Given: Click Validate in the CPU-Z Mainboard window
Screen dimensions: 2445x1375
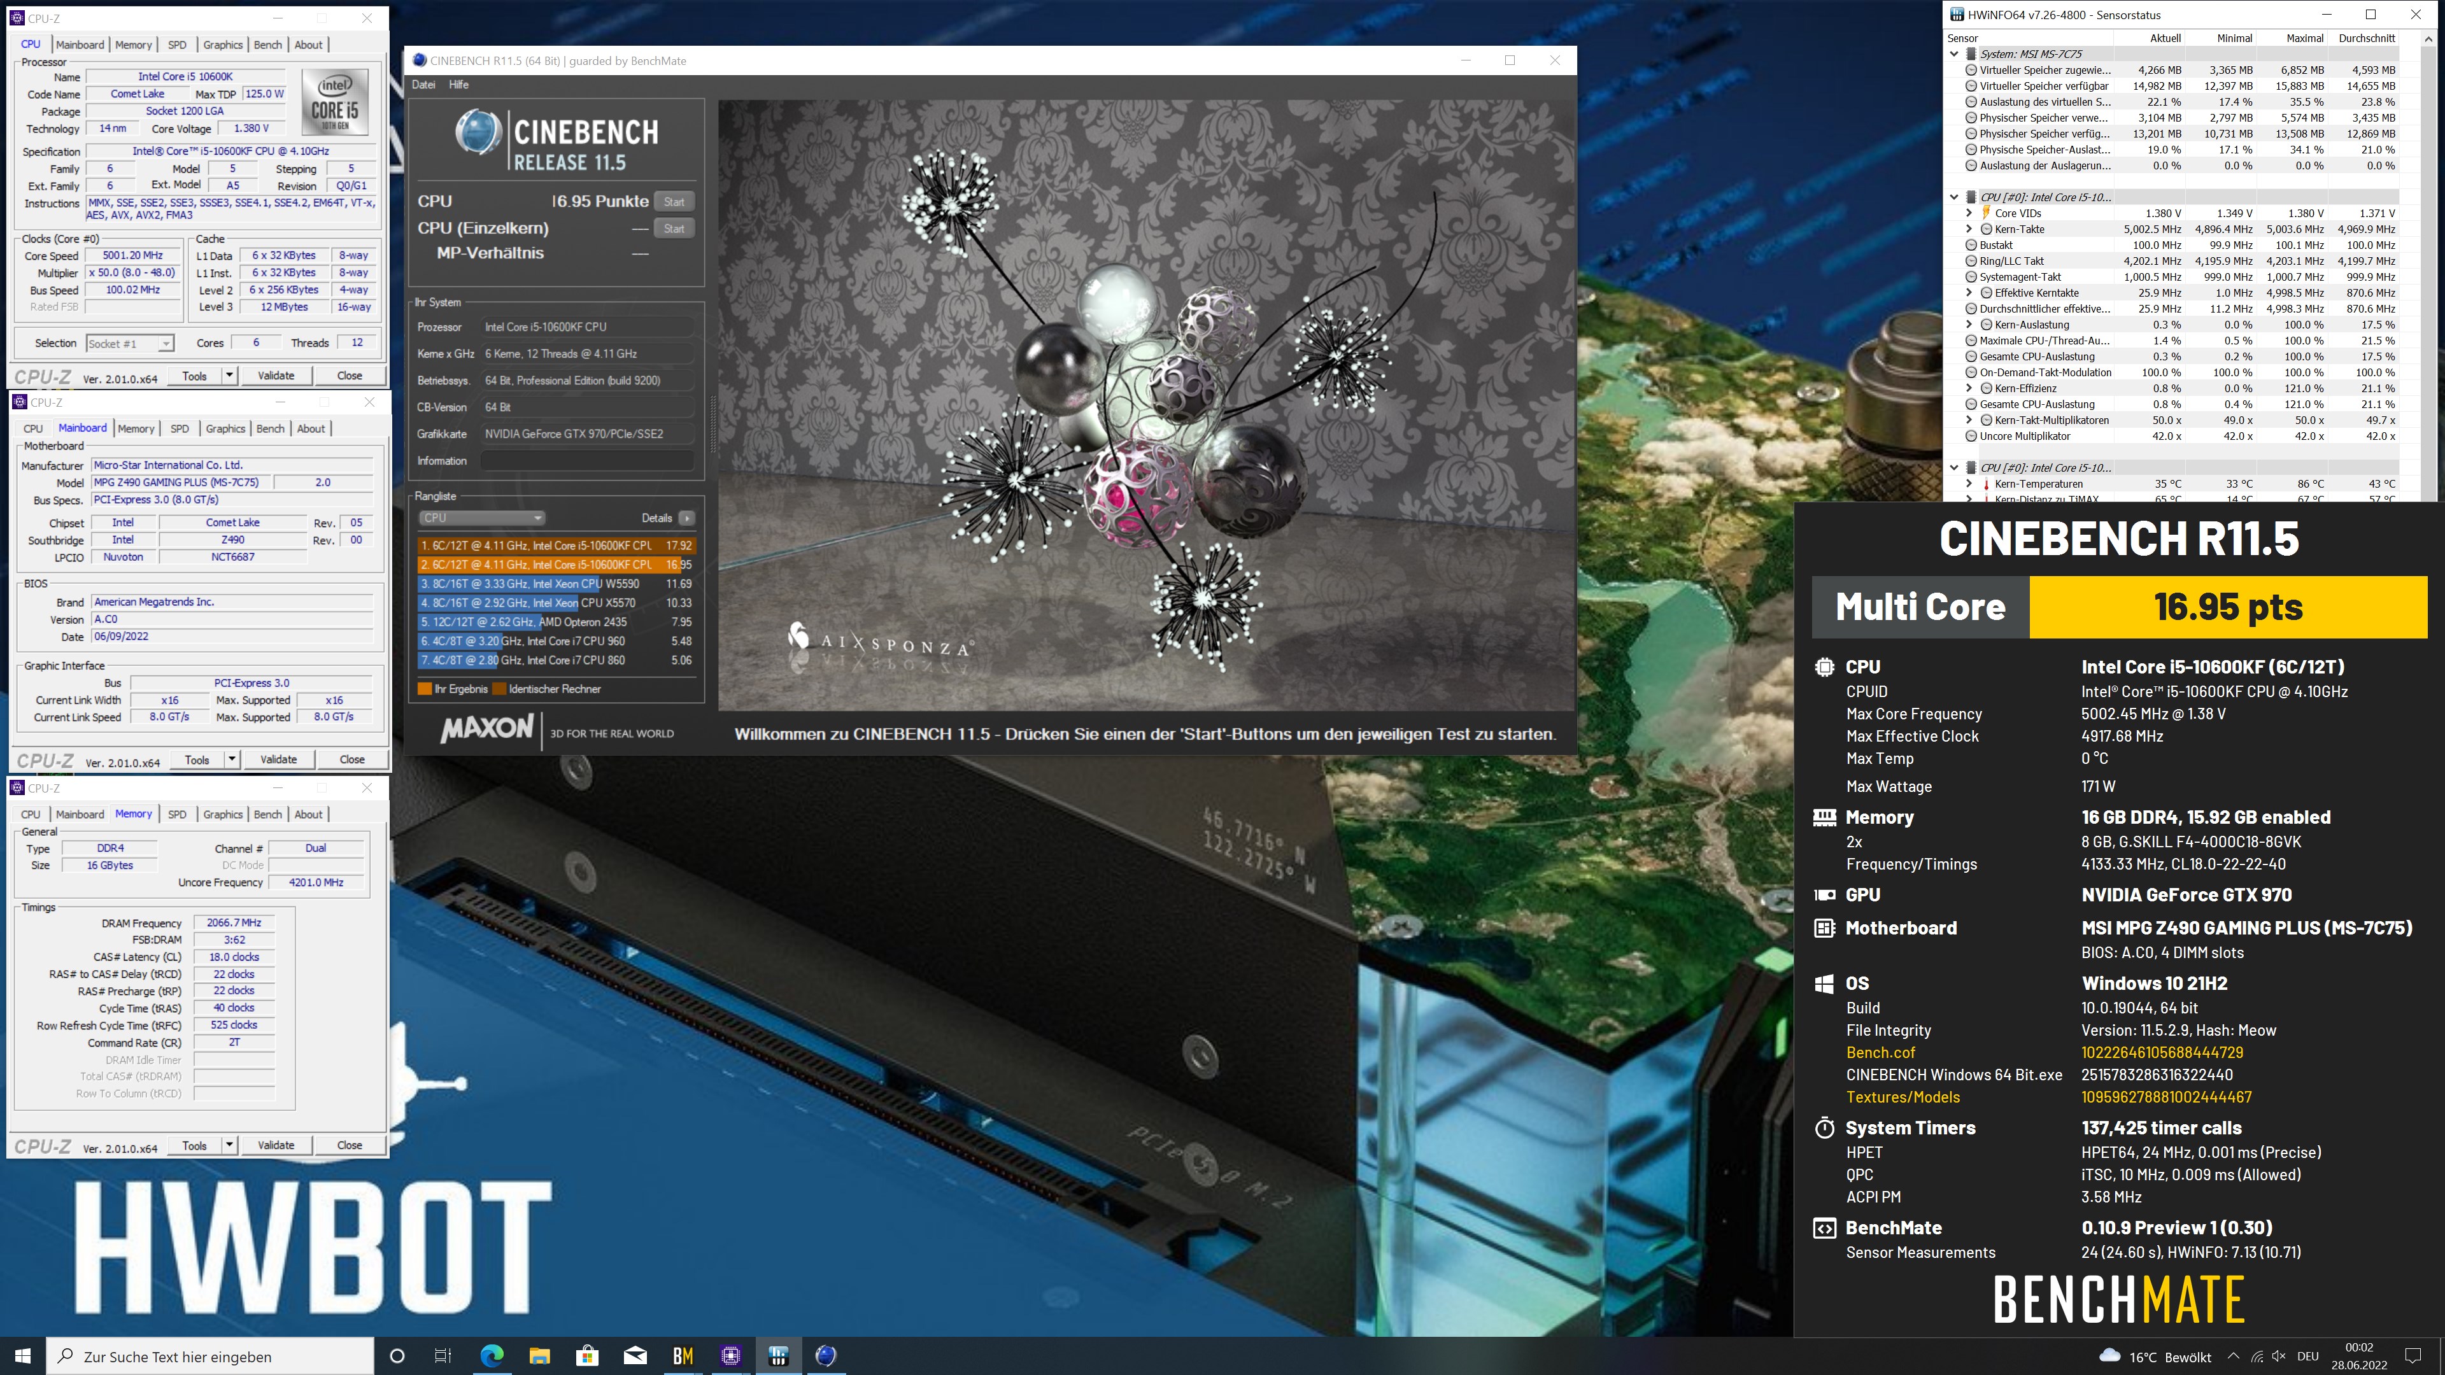Looking at the screenshot, I should [x=279, y=759].
